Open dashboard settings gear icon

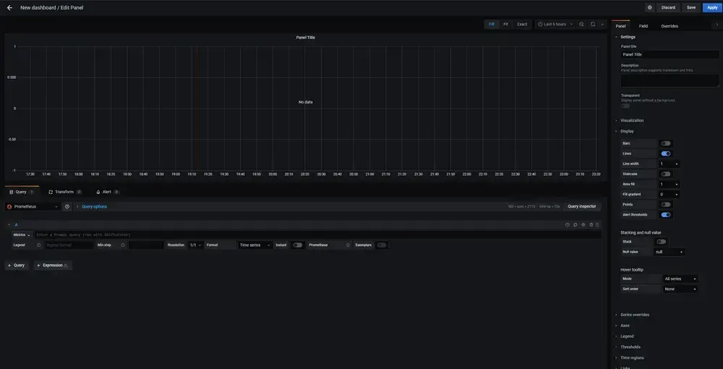[x=649, y=7]
